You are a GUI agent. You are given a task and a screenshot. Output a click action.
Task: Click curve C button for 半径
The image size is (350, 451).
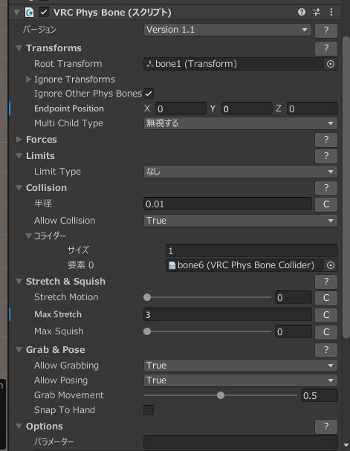click(x=326, y=204)
